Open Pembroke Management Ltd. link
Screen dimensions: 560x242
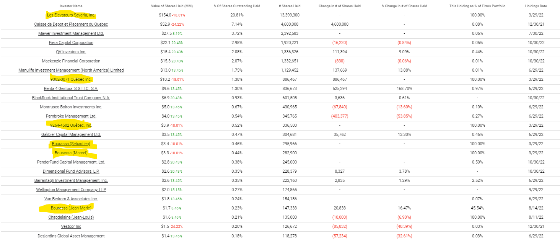[x=71, y=116]
